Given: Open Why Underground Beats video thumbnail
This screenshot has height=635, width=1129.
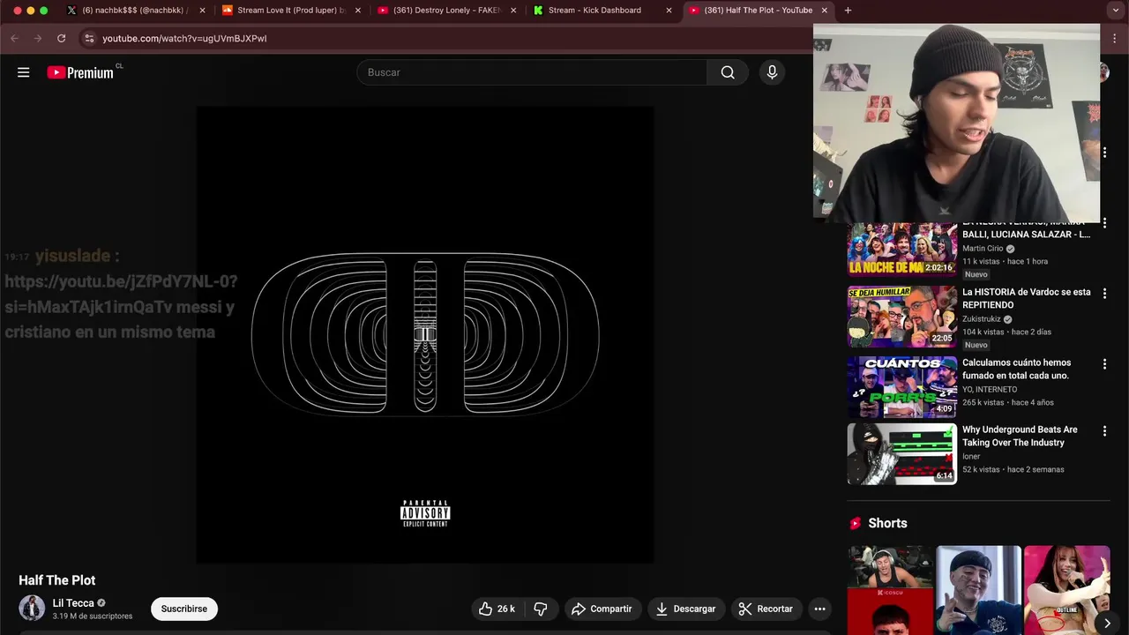Looking at the screenshot, I should tap(902, 454).
